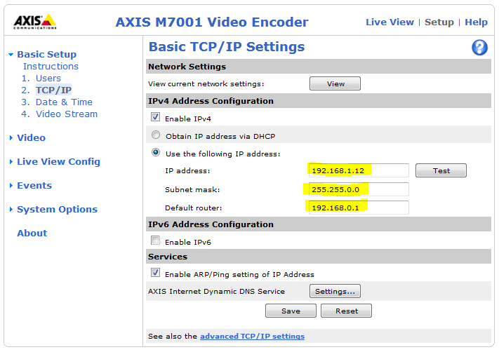Collapse the Basic Setup section
The height and width of the screenshot is (352, 499).
tap(46, 55)
